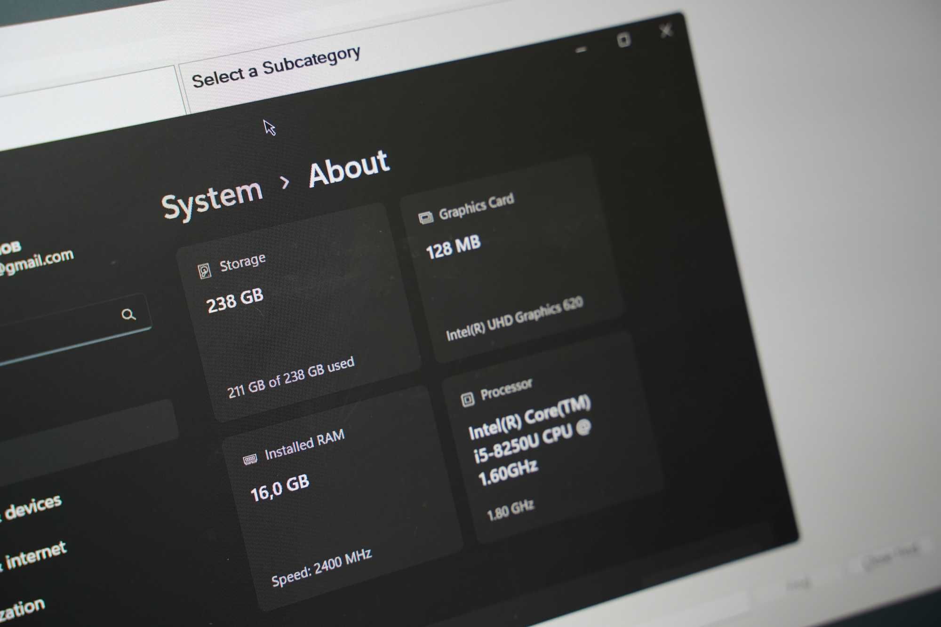The width and height of the screenshot is (941, 627).
Task: Click the '238 GB' storage value
Action: [235, 300]
